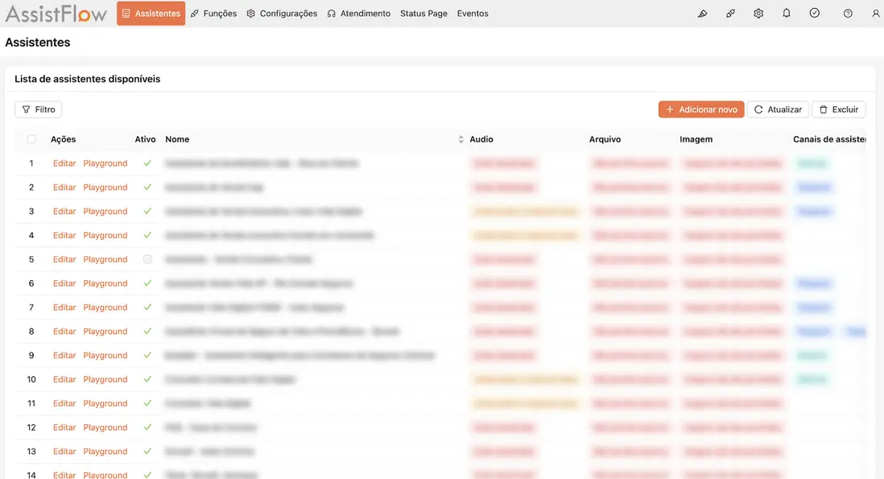The image size is (884, 479).
Task: Open the plug connections icon
Action: (x=731, y=14)
